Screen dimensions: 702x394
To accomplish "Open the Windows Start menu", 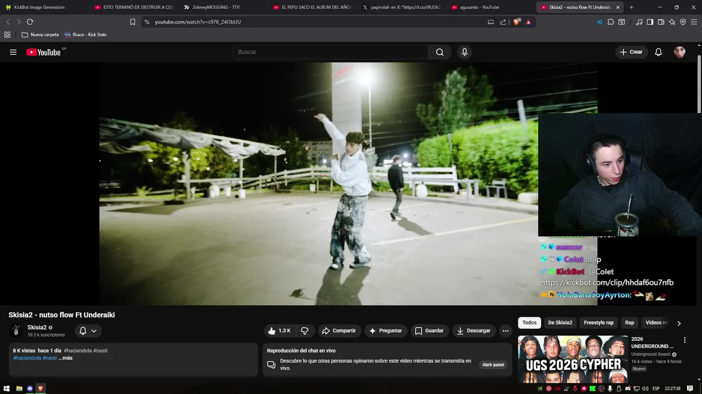I will (7, 389).
